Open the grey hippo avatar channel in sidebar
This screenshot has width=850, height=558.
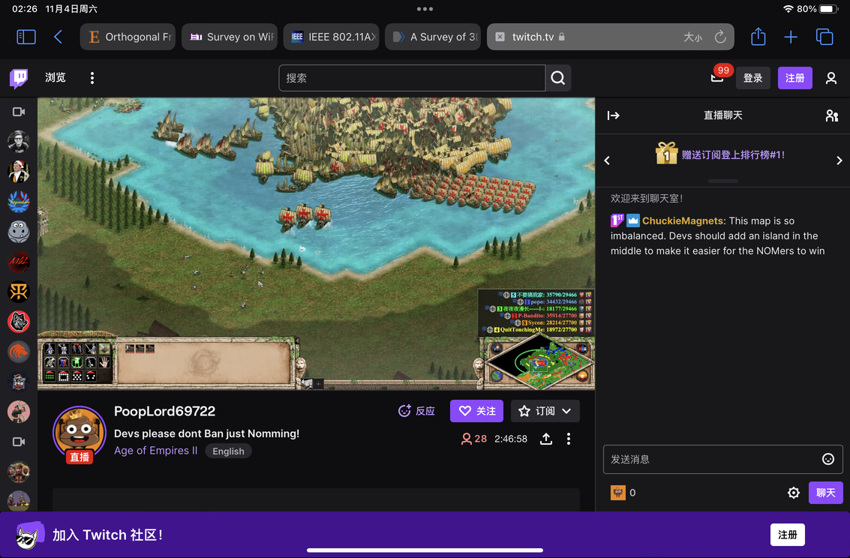19,232
